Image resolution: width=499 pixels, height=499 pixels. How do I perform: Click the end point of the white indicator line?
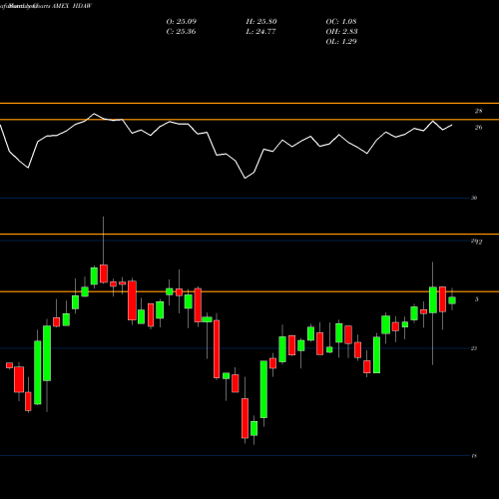(452, 125)
